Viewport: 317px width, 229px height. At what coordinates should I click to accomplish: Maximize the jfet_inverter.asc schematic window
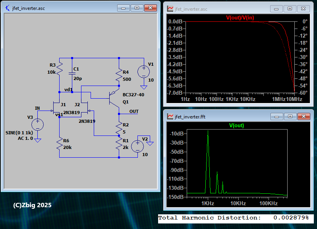click(137, 8)
